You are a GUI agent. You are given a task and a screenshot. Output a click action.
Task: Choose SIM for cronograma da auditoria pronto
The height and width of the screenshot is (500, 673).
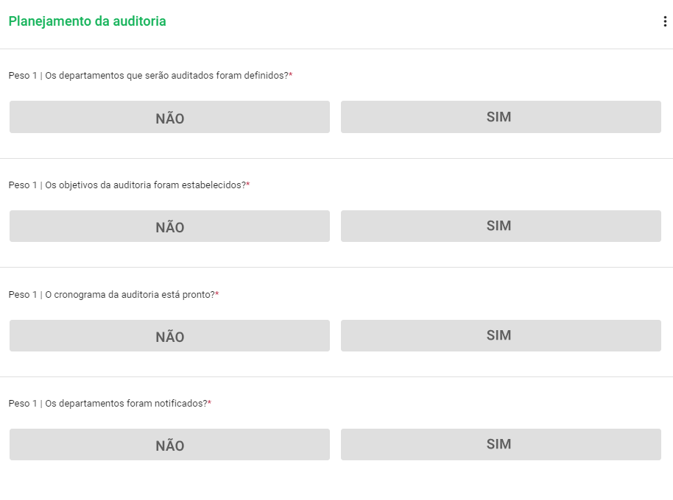(500, 335)
